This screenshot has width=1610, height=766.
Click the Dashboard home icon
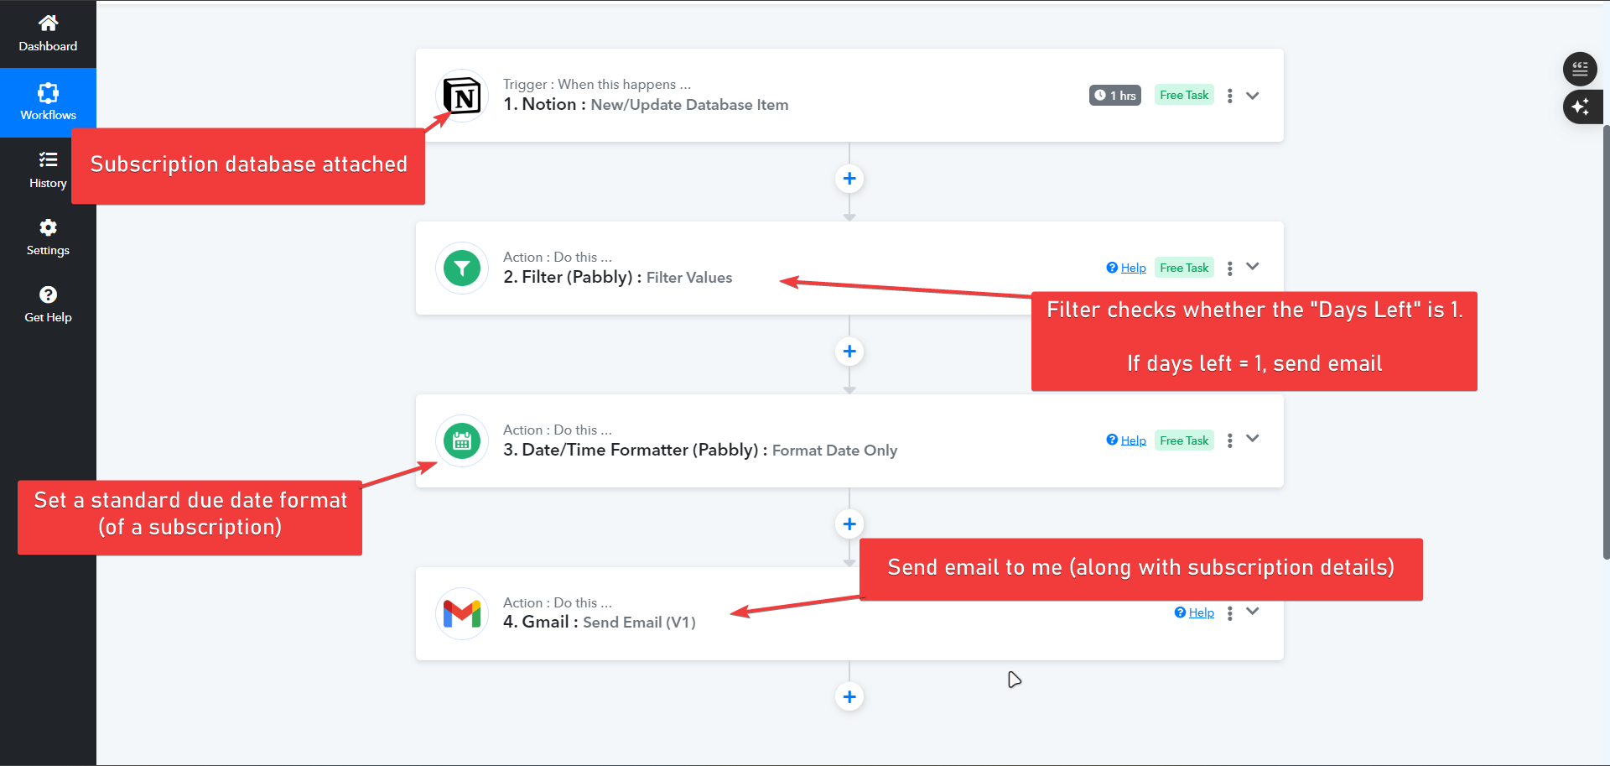click(48, 23)
